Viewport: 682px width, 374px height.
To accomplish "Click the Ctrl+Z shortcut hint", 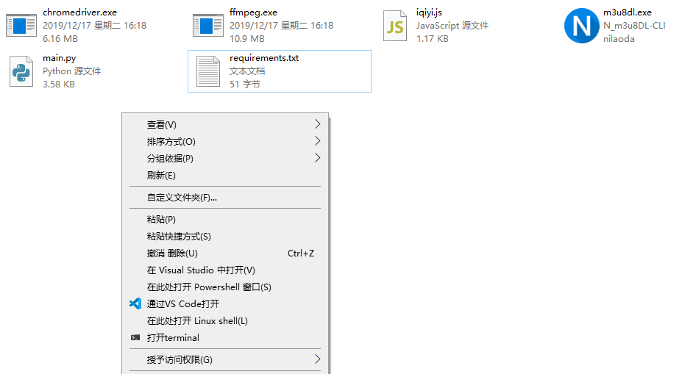I will coord(301,253).
